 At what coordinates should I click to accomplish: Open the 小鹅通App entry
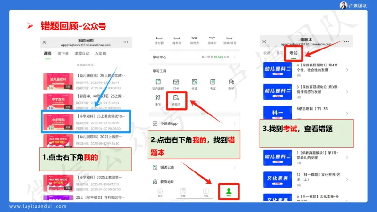194,123
